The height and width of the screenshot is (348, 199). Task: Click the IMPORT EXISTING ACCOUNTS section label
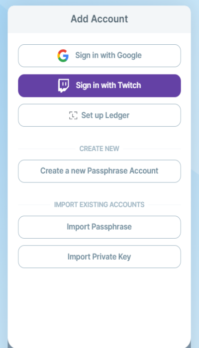pyautogui.click(x=99, y=205)
